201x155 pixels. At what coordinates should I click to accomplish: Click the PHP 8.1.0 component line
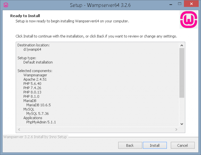31,97
